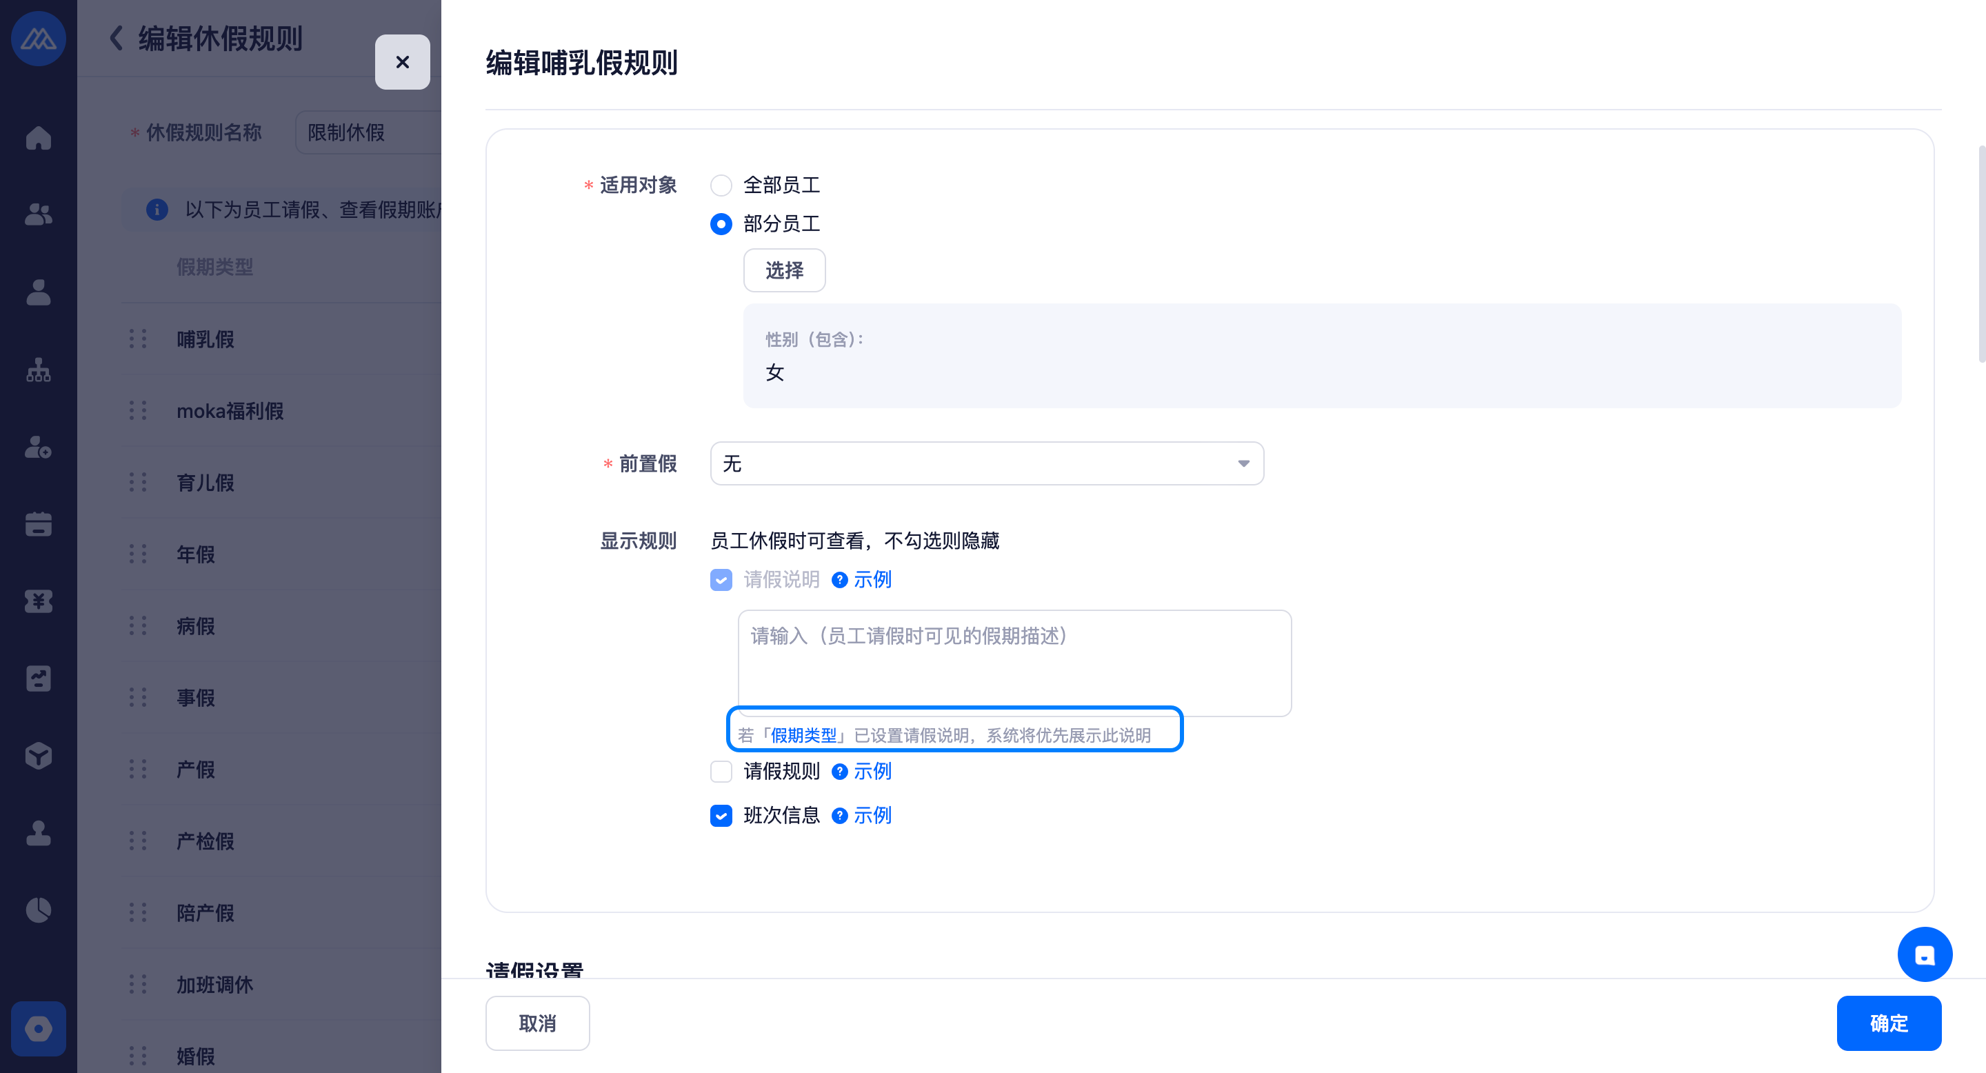This screenshot has width=1986, height=1073.
Task: Open the home icon in sidebar
Action: point(38,138)
